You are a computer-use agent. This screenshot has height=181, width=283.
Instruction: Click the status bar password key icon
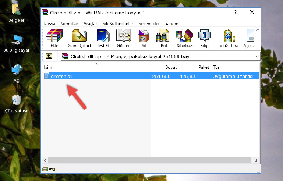click(52, 169)
